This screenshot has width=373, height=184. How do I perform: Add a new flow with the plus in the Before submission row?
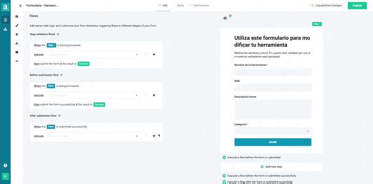coord(154,95)
